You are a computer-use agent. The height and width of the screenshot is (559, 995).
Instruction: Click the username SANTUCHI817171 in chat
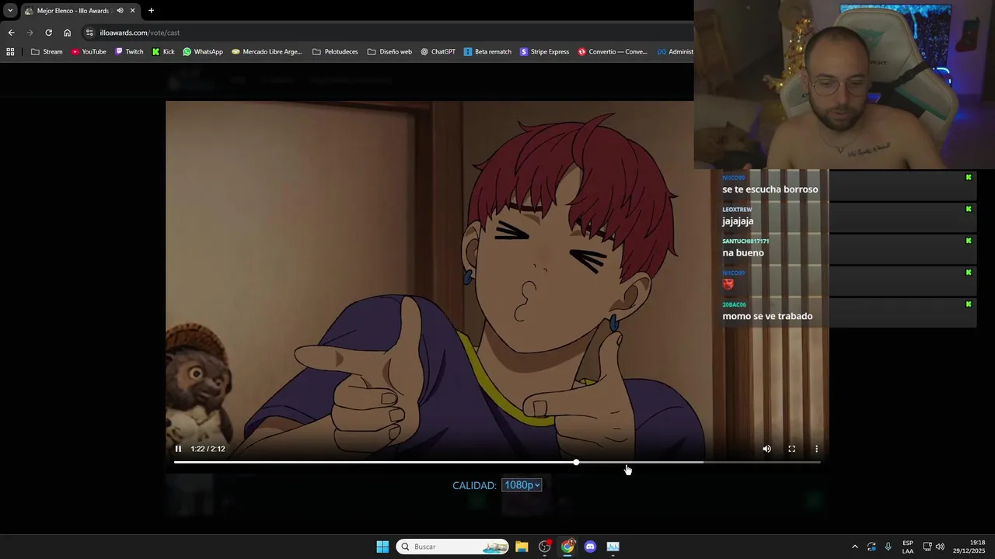pos(745,241)
